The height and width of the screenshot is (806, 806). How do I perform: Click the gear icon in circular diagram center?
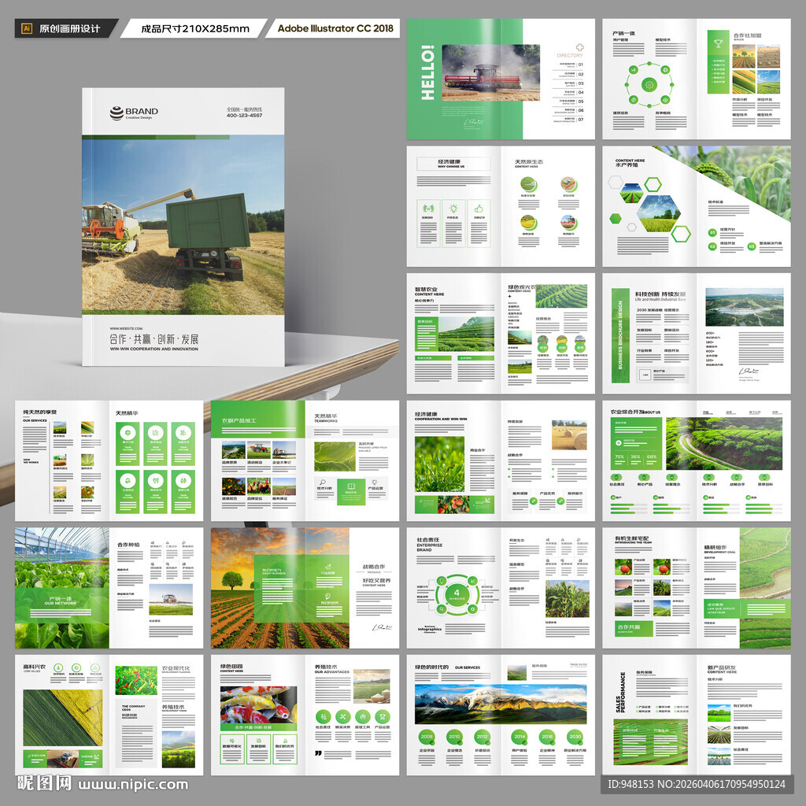tap(649, 85)
